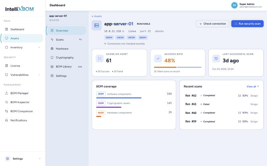
Task: Expand the Inventory submenu chevron
Action: (x=39, y=47)
